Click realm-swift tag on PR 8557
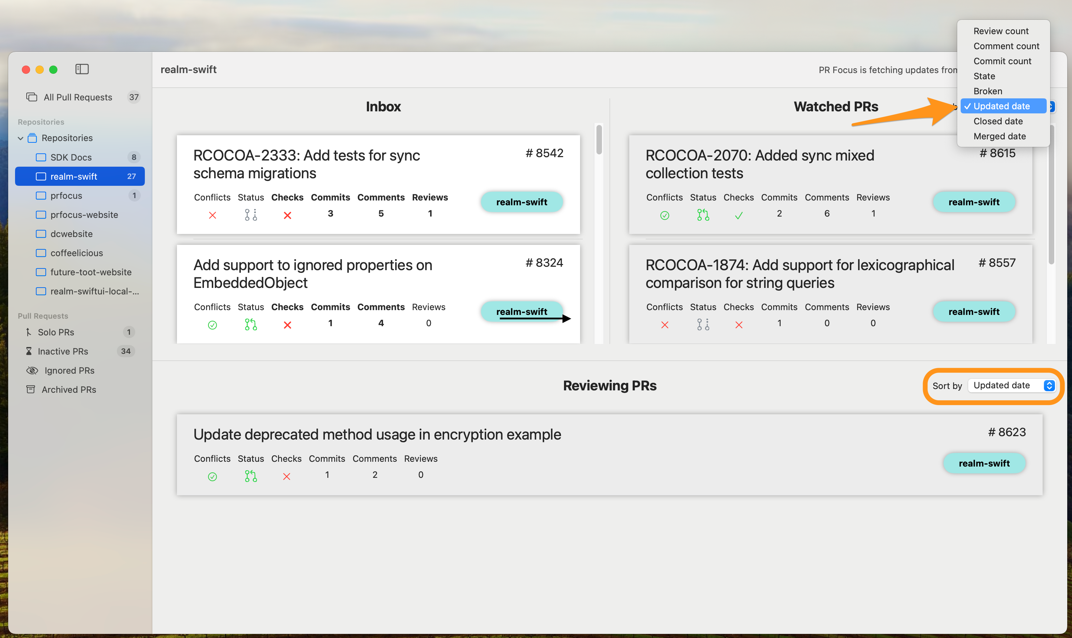This screenshot has width=1072, height=638. [974, 311]
